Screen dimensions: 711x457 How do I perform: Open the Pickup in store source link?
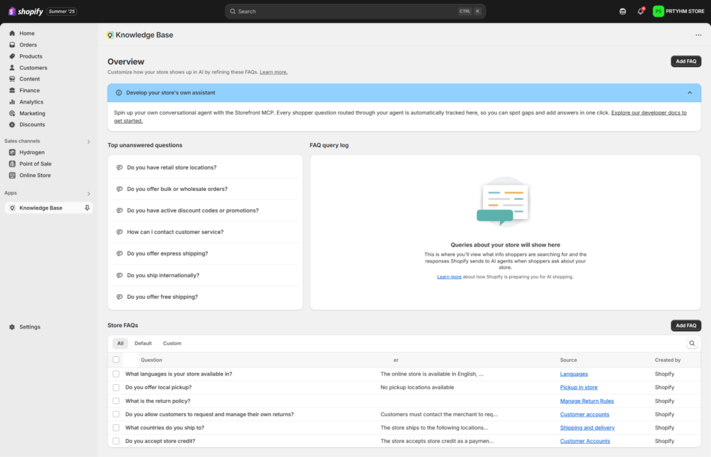pos(578,387)
